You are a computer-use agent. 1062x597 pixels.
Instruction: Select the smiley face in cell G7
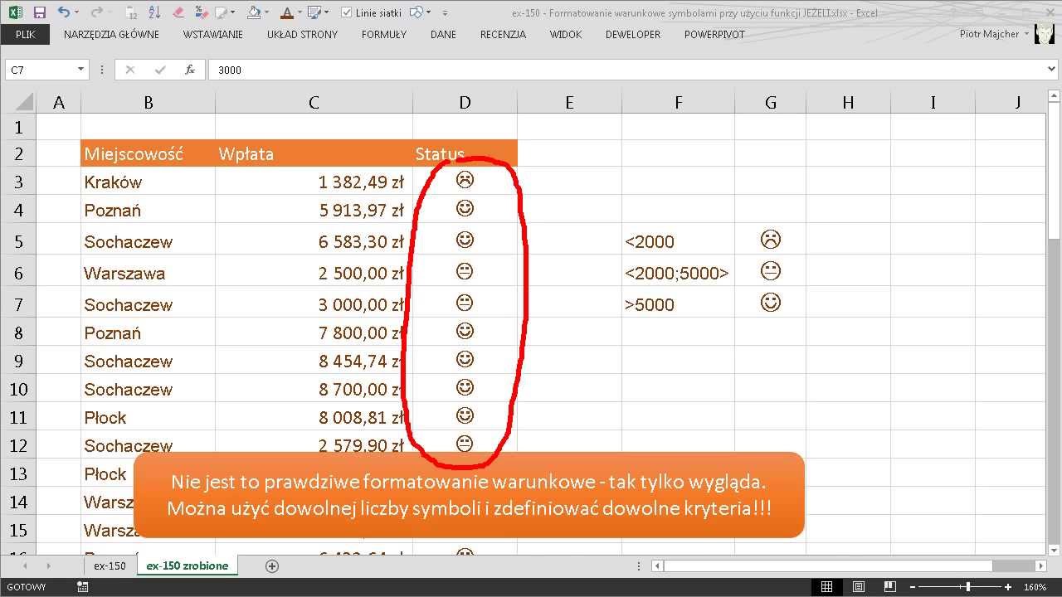(770, 303)
